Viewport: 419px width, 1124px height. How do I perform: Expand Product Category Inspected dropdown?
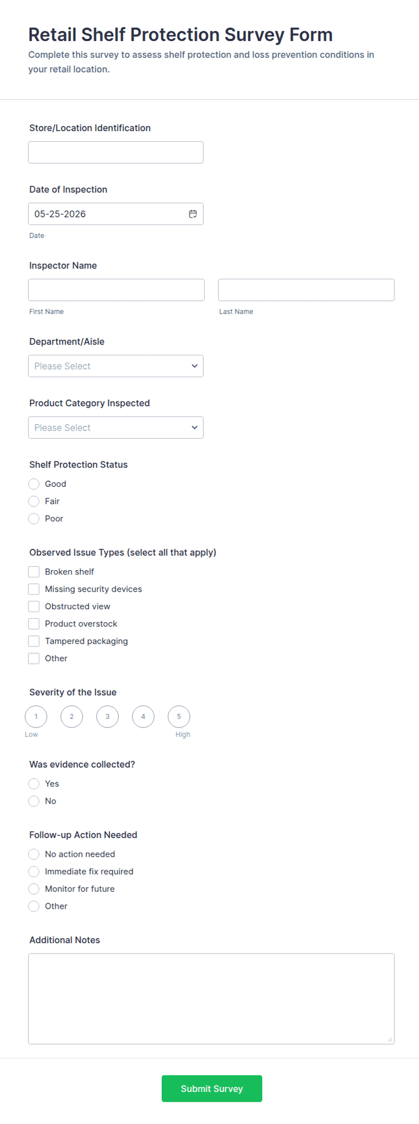coord(116,428)
